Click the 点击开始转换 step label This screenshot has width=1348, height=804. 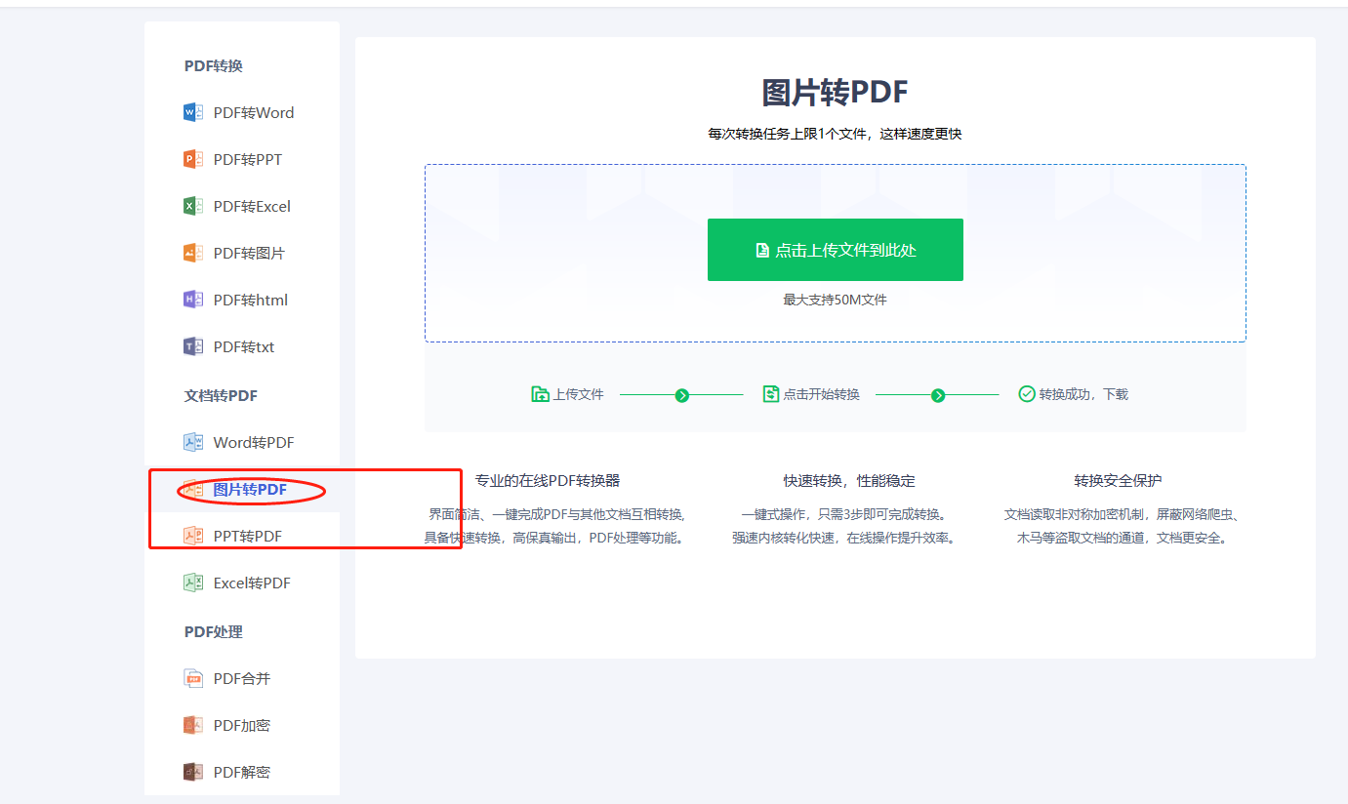[x=822, y=394]
